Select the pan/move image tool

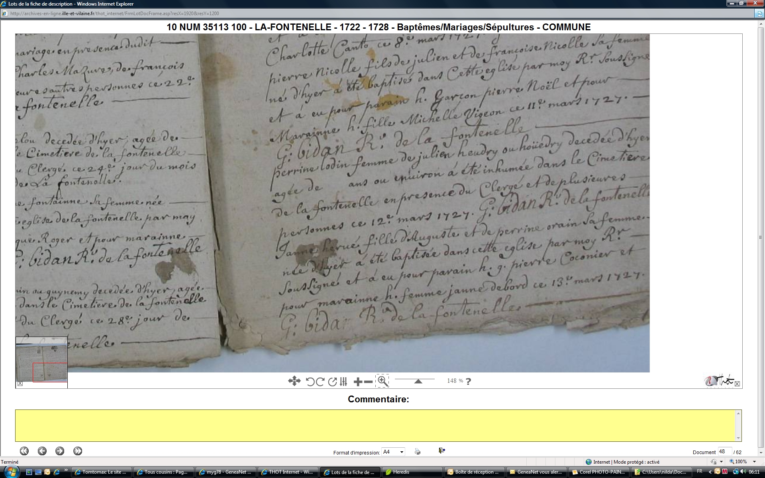coord(294,381)
